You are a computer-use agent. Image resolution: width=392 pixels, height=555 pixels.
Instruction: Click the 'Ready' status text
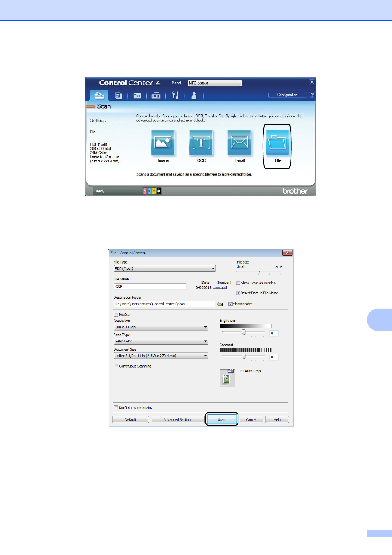(99, 191)
